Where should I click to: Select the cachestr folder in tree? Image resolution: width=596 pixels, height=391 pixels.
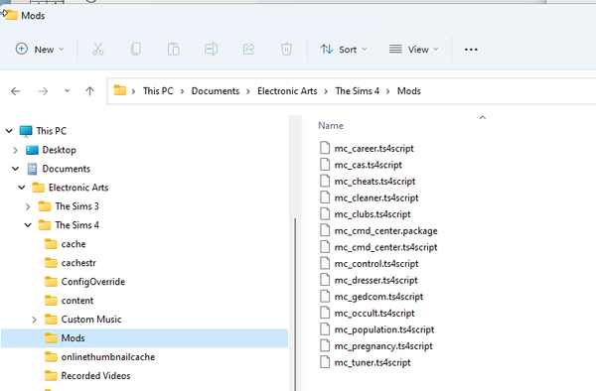[x=78, y=263]
